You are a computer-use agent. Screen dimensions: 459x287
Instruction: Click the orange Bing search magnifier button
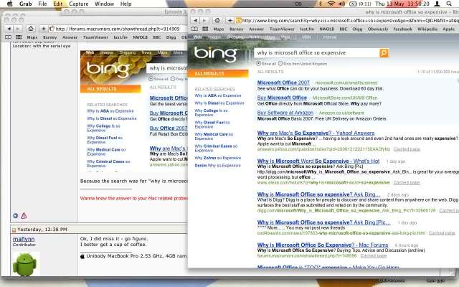(x=384, y=53)
